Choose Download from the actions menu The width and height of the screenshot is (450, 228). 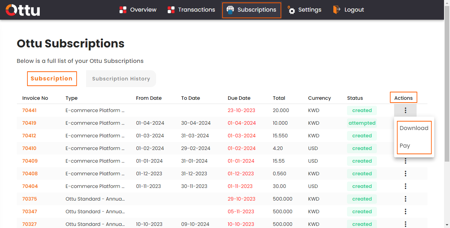click(414, 128)
